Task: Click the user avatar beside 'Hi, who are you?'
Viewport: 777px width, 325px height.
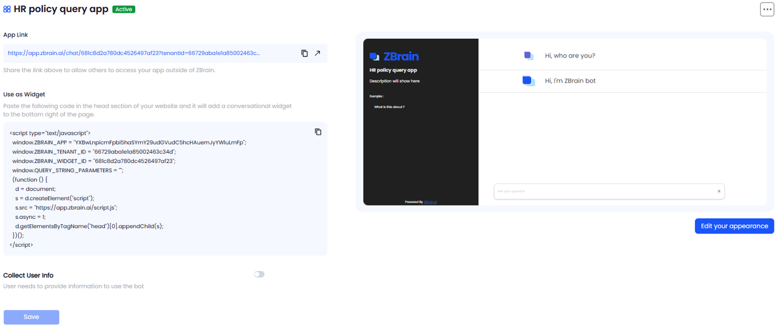Action: [528, 56]
